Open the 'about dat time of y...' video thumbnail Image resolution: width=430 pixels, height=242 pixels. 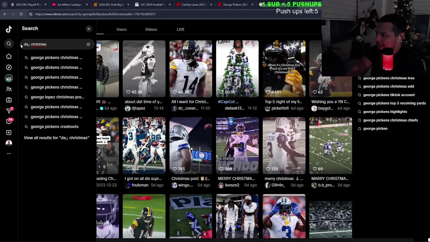144,69
